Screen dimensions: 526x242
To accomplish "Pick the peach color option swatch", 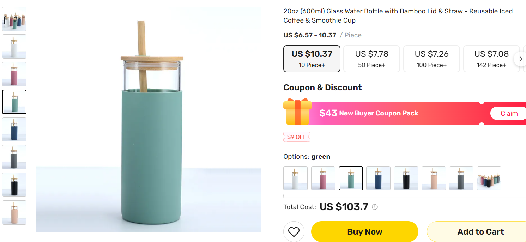I will click(434, 178).
